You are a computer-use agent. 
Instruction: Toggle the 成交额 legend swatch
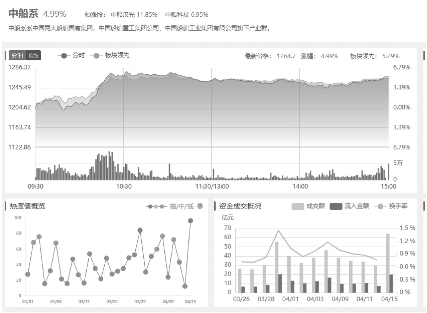[x=308, y=206]
